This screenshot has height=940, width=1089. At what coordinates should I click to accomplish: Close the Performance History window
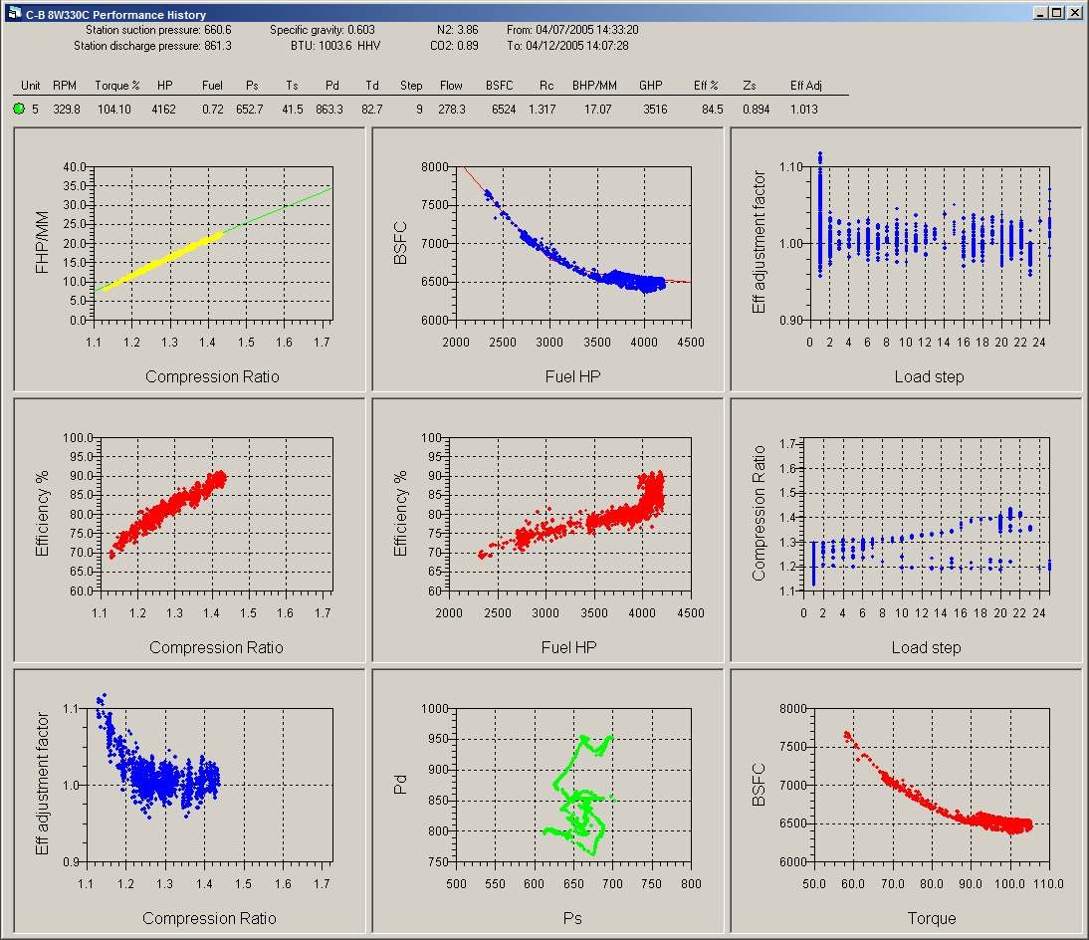[1073, 14]
